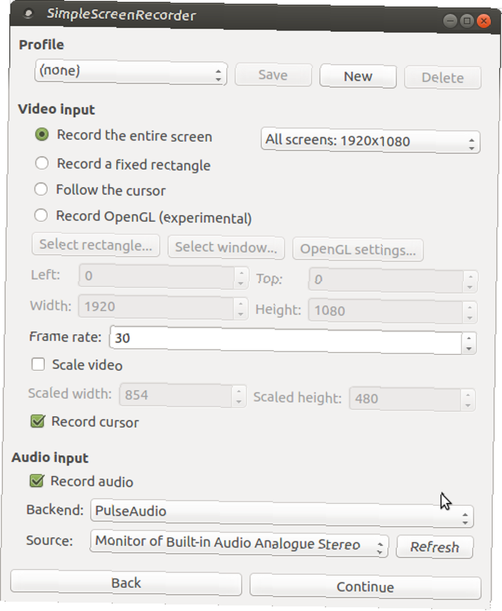Expand the PulseAudio backend dropdown
This screenshot has width=502, height=611.
coord(282,514)
